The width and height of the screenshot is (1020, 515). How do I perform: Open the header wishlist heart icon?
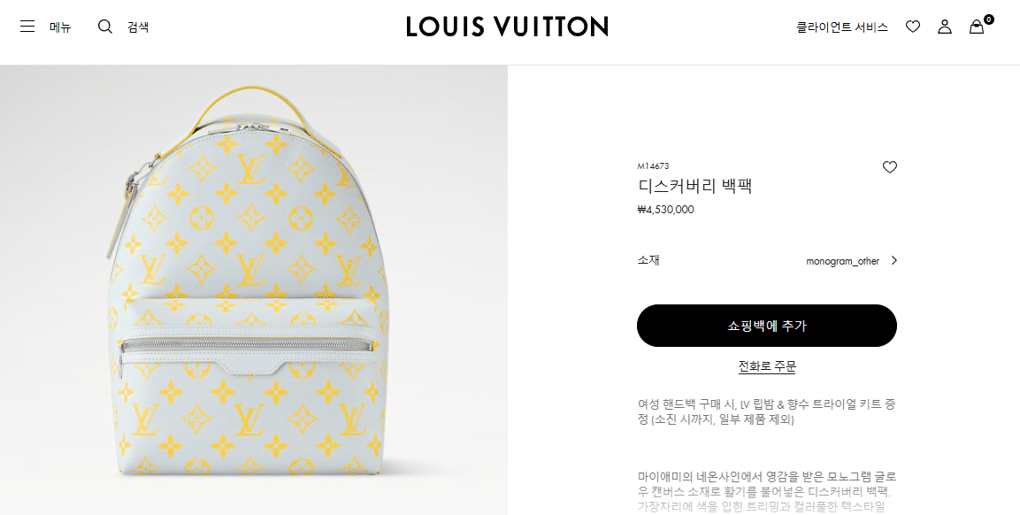(x=913, y=27)
